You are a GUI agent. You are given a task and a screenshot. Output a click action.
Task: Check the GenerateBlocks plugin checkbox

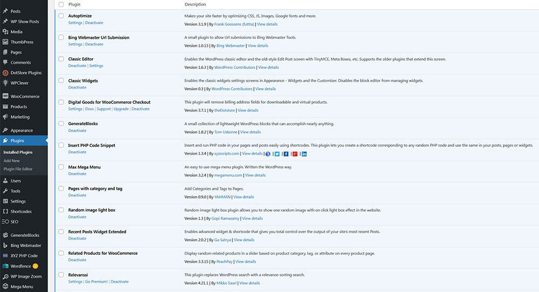61,123
